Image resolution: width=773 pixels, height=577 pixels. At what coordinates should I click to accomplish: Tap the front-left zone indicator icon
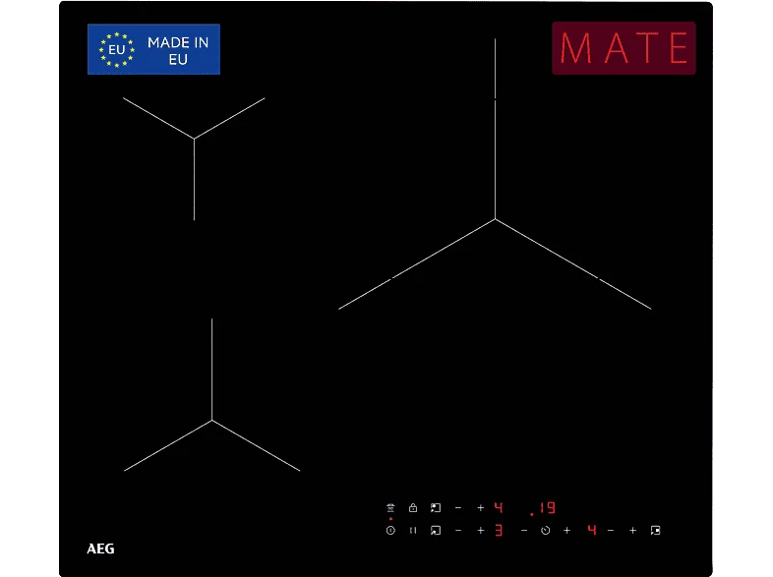(x=436, y=531)
